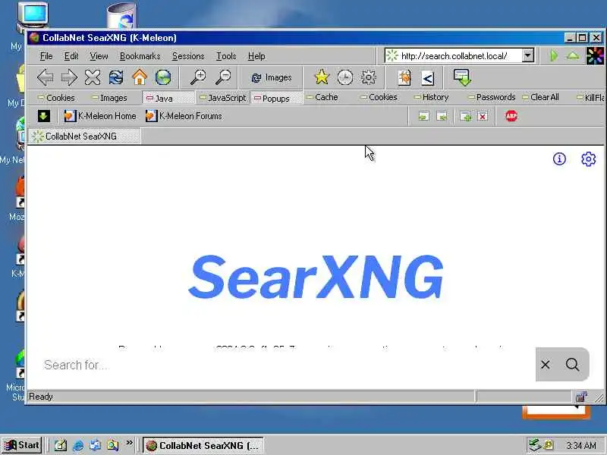
Task: Click the Up triangle icon near URL bar
Action: 573,55
